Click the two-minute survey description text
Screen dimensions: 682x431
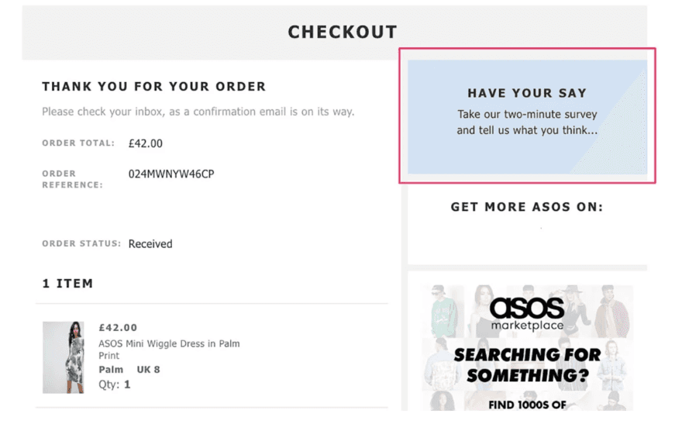coord(527,122)
